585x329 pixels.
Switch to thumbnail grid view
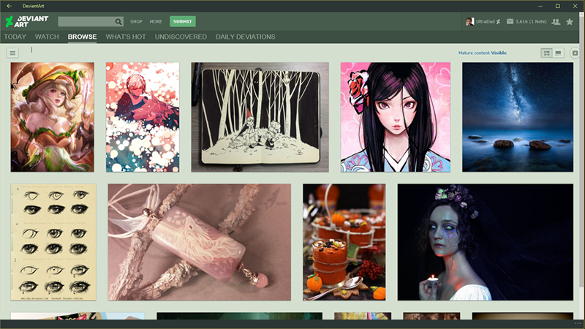(x=546, y=53)
